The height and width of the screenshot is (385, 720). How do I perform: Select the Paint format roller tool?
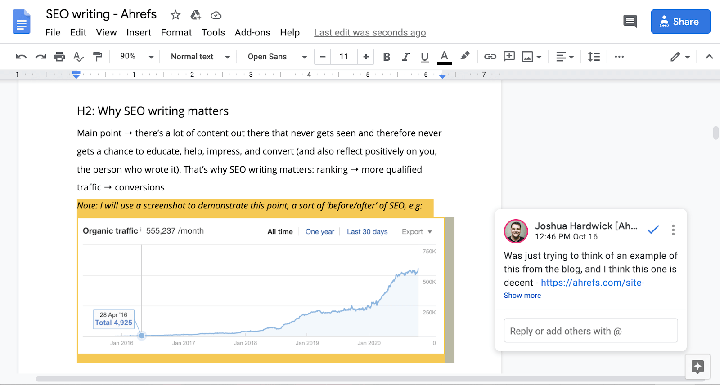tap(97, 57)
